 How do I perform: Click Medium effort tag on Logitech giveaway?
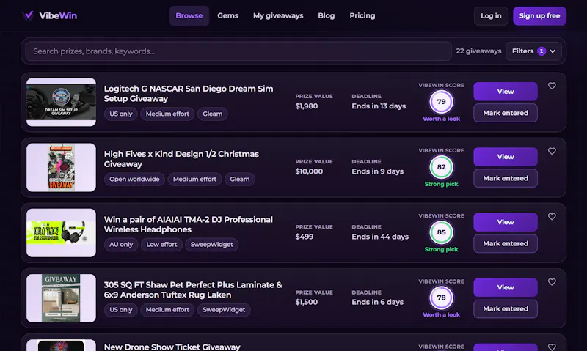(167, 114)
